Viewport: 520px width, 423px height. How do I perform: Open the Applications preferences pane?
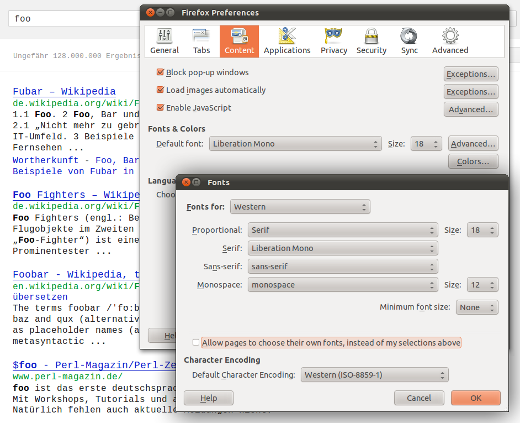tap(287, 41)
